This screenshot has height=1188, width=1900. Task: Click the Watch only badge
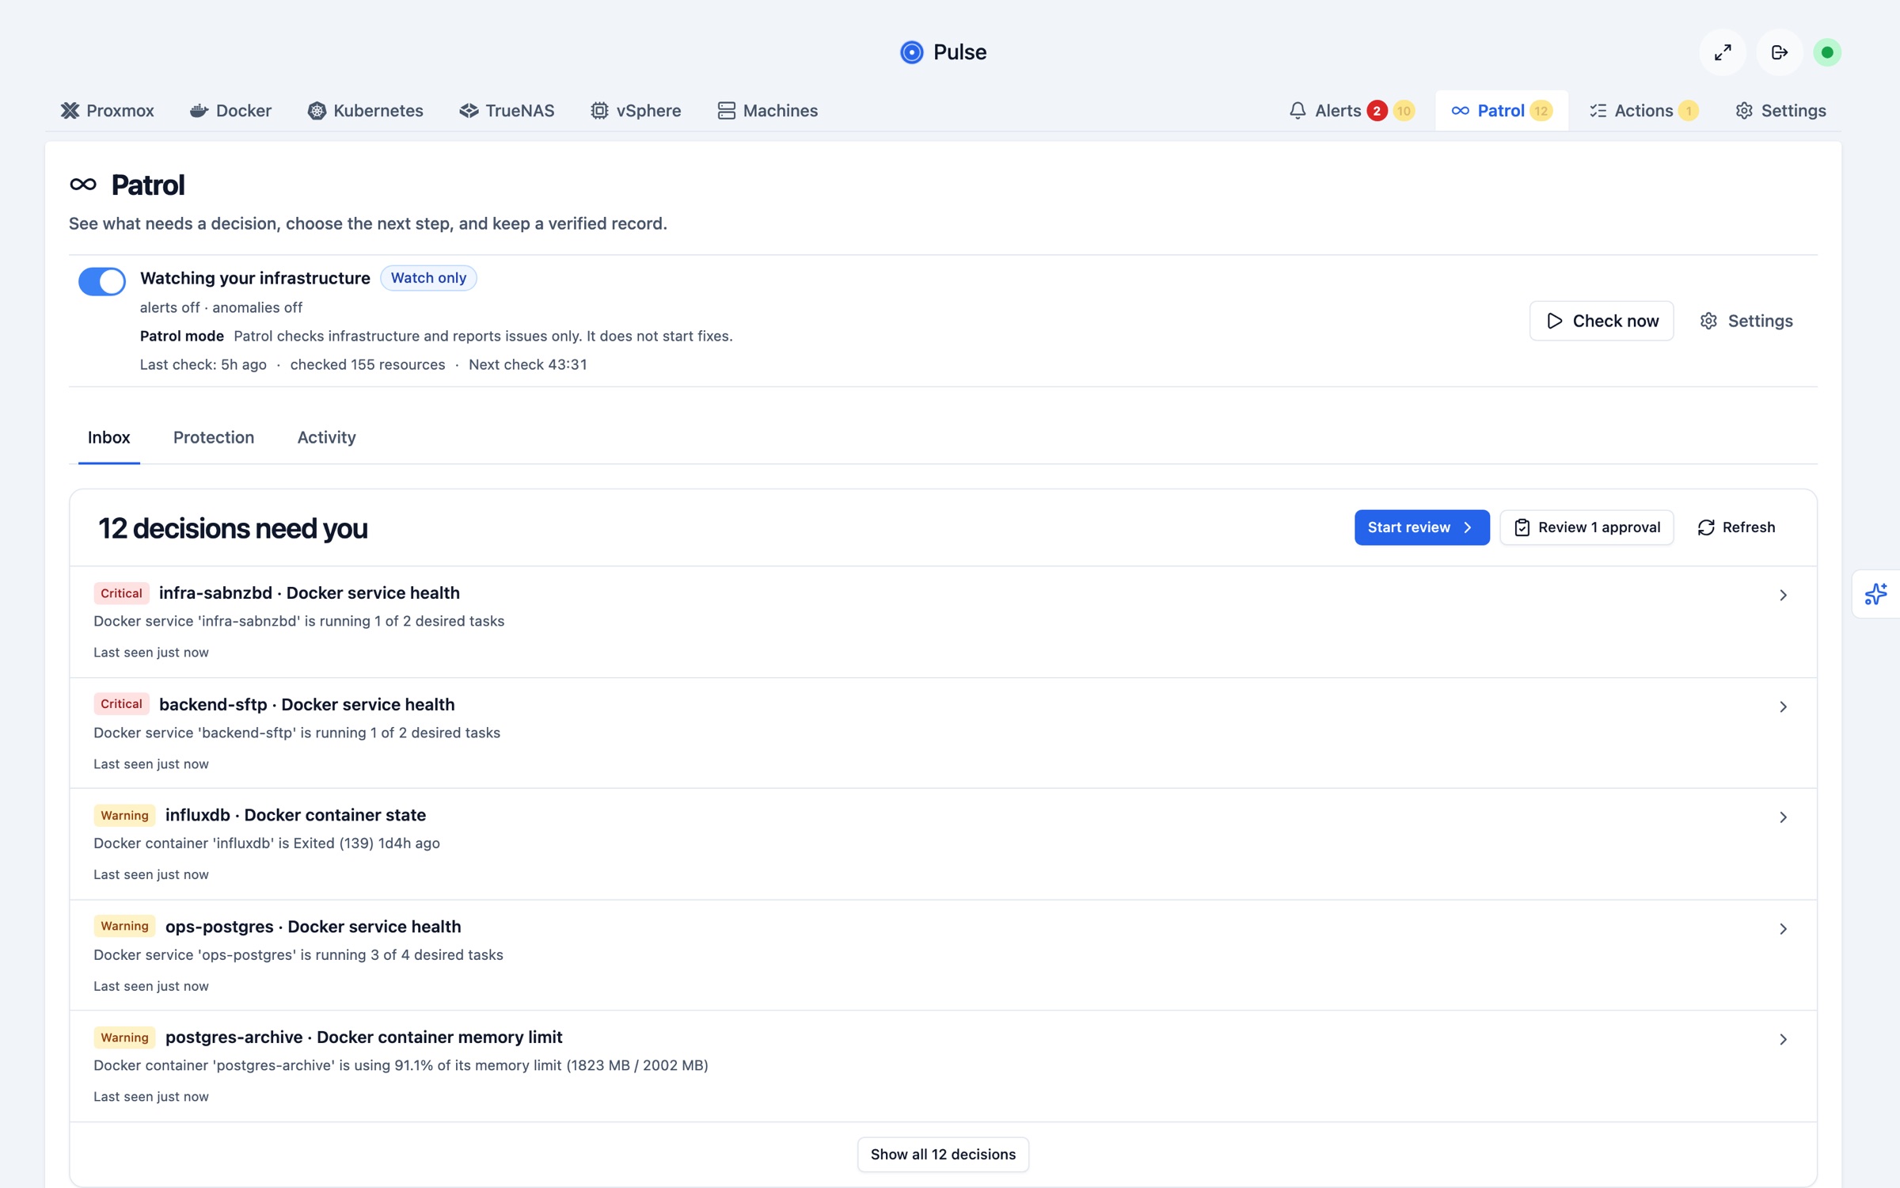[x=428, y=278]
